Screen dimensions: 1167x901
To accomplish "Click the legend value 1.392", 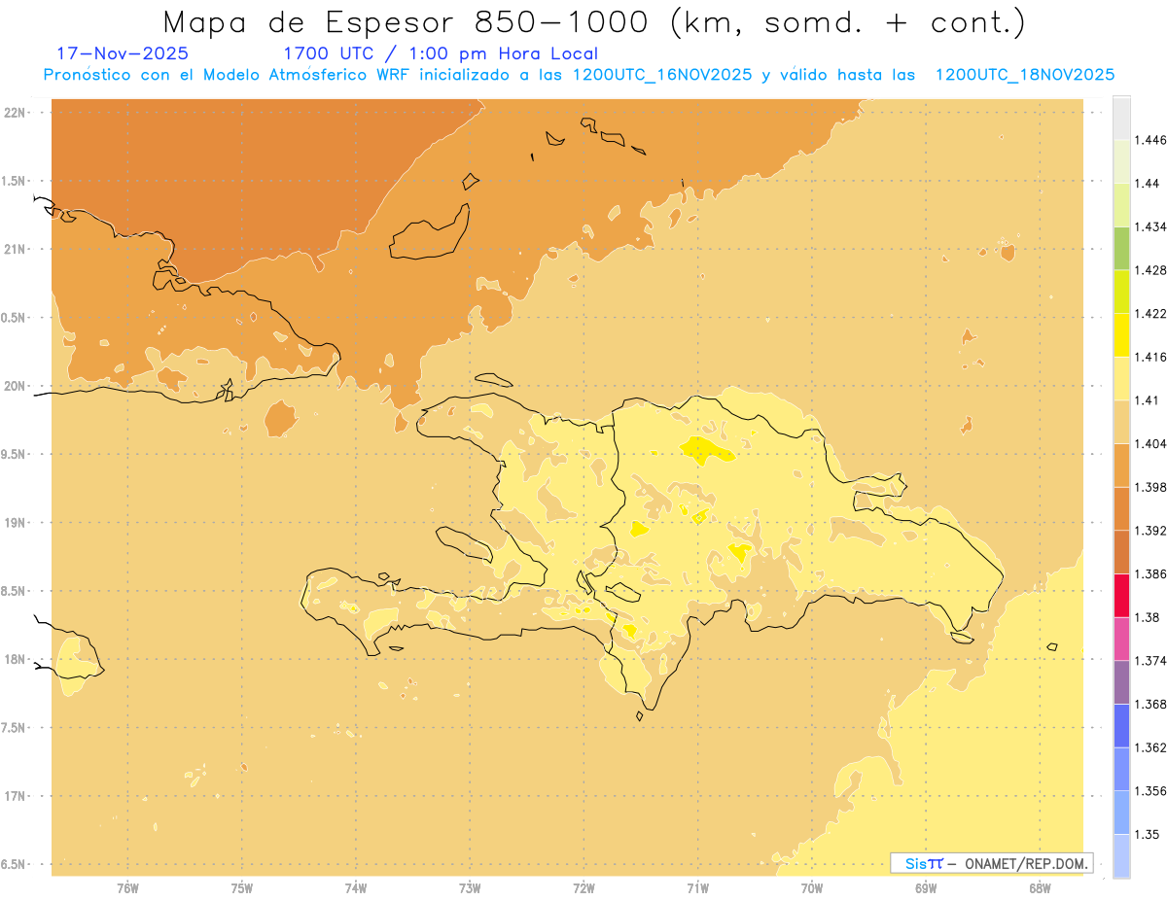I will [x=1150, y=531].
